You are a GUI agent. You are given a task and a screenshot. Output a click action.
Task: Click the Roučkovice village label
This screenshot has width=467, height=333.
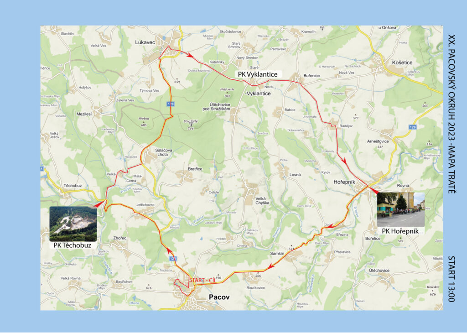coord(255,288)
